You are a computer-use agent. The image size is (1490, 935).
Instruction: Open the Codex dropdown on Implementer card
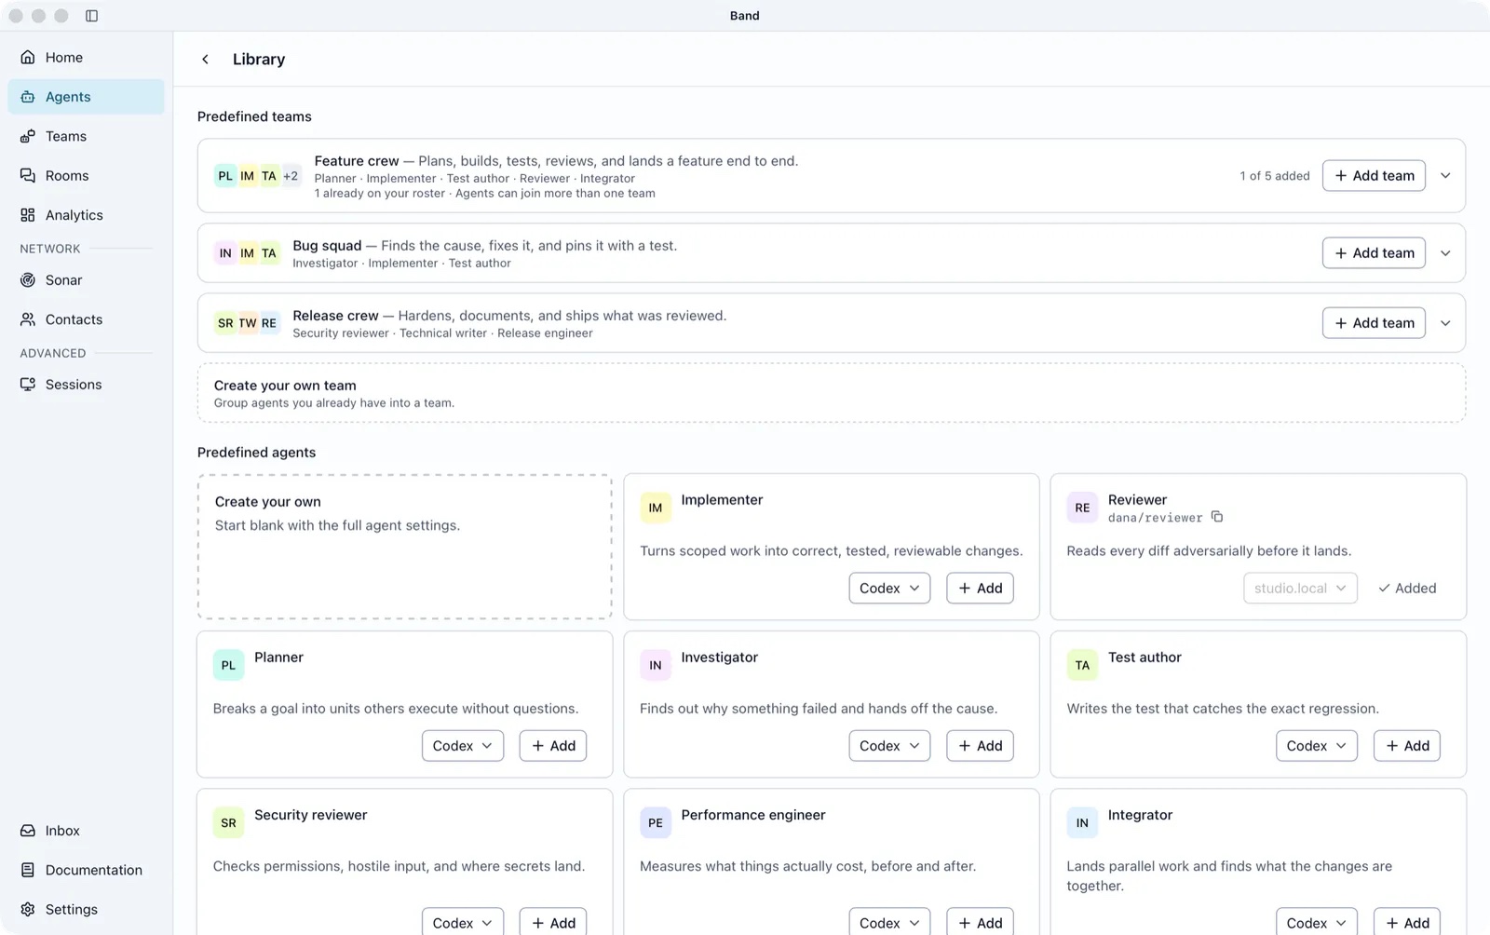889,589
